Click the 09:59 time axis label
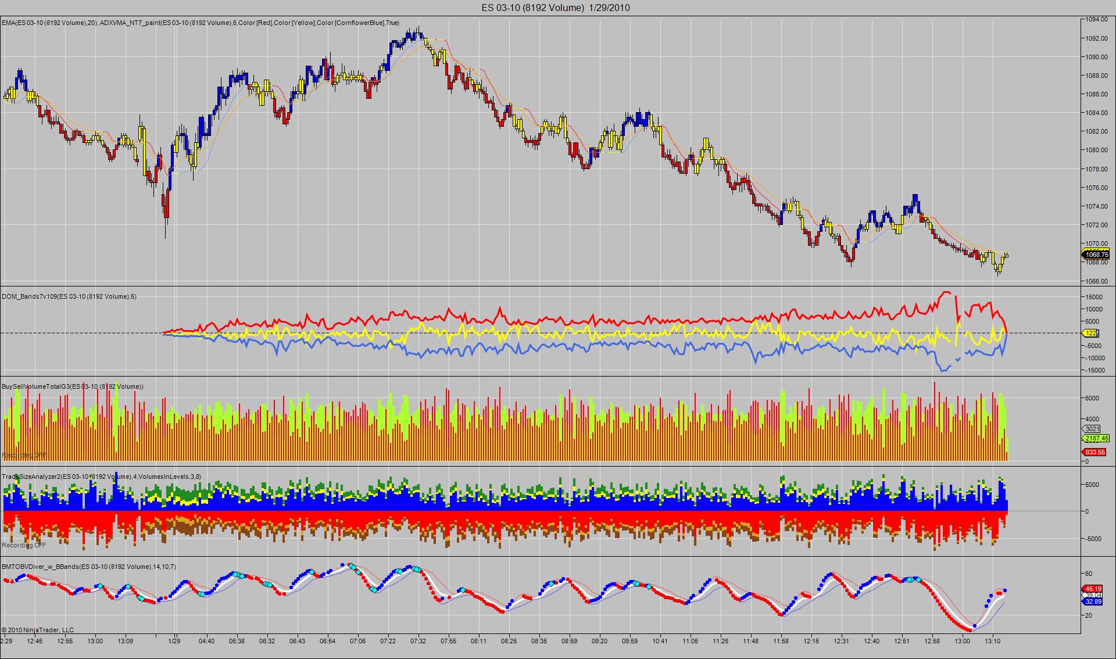Viewport: 1116px width, 659px height. (630, 642)
